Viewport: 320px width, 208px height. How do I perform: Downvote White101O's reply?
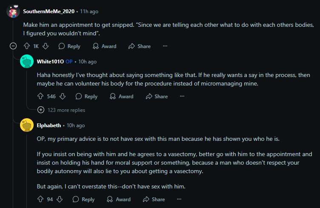[63, 97]
